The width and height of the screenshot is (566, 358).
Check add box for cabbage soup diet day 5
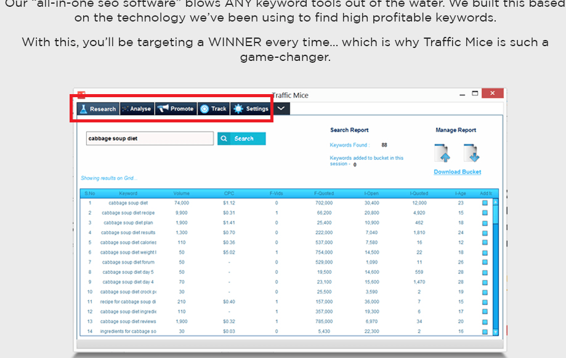coord(485,272)
